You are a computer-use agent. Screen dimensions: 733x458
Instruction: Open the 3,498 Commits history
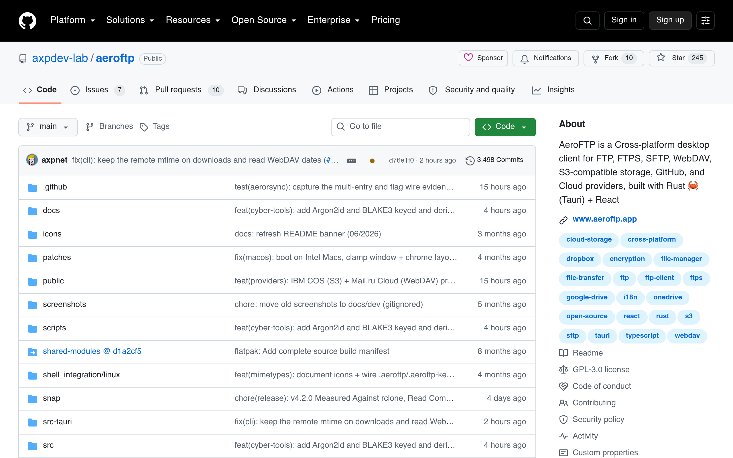click(x=494, y=160)
